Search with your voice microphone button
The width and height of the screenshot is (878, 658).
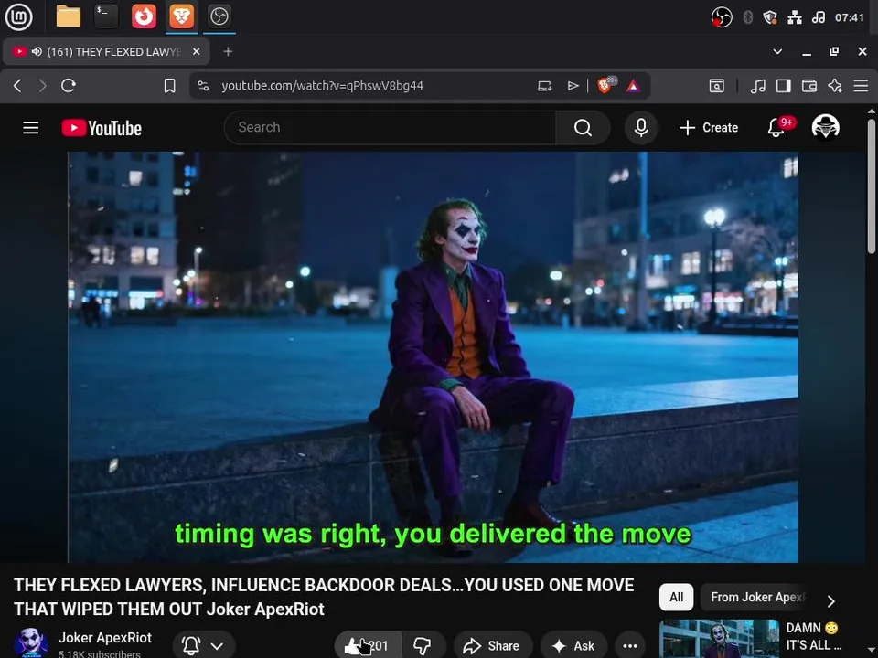coord(641,128)
